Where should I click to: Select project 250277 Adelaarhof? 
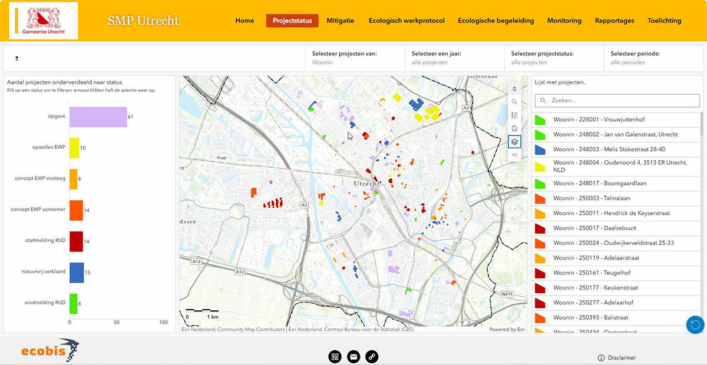click(616, 303)
